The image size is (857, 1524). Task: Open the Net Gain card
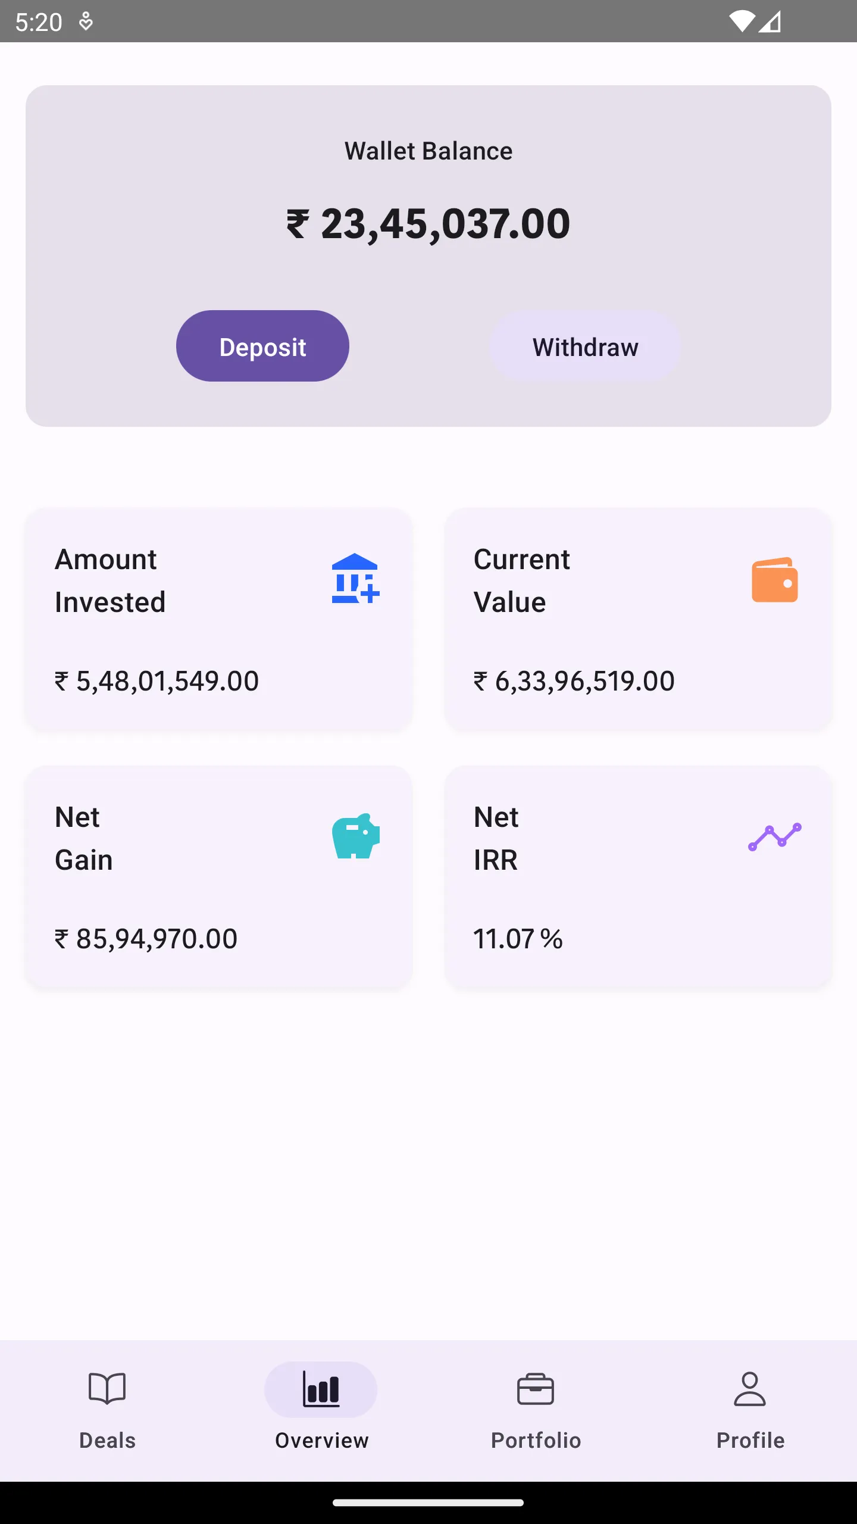(x=218, y=877)
